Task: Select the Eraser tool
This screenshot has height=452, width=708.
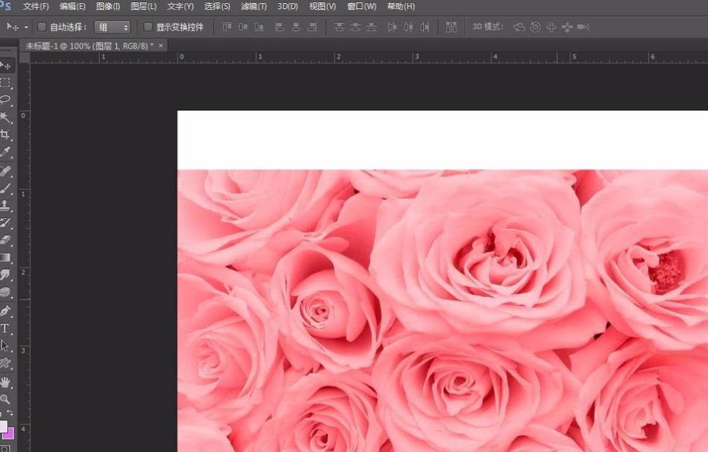Action: tap(5, 240)
